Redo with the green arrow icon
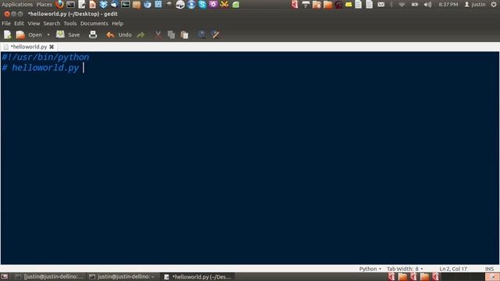The height and width of the screenshot is (281, 500). click(x=141, y=34)
